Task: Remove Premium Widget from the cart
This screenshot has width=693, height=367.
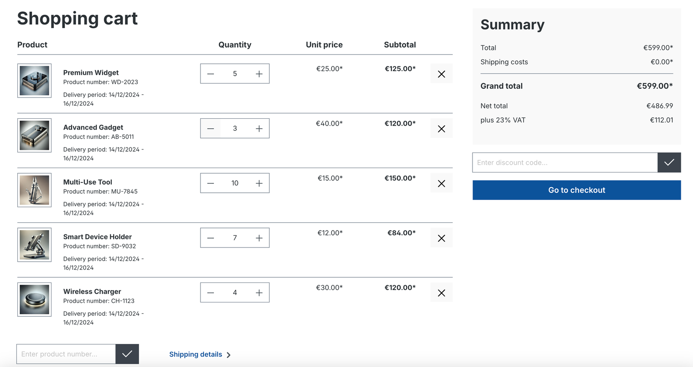Action: 441,74
